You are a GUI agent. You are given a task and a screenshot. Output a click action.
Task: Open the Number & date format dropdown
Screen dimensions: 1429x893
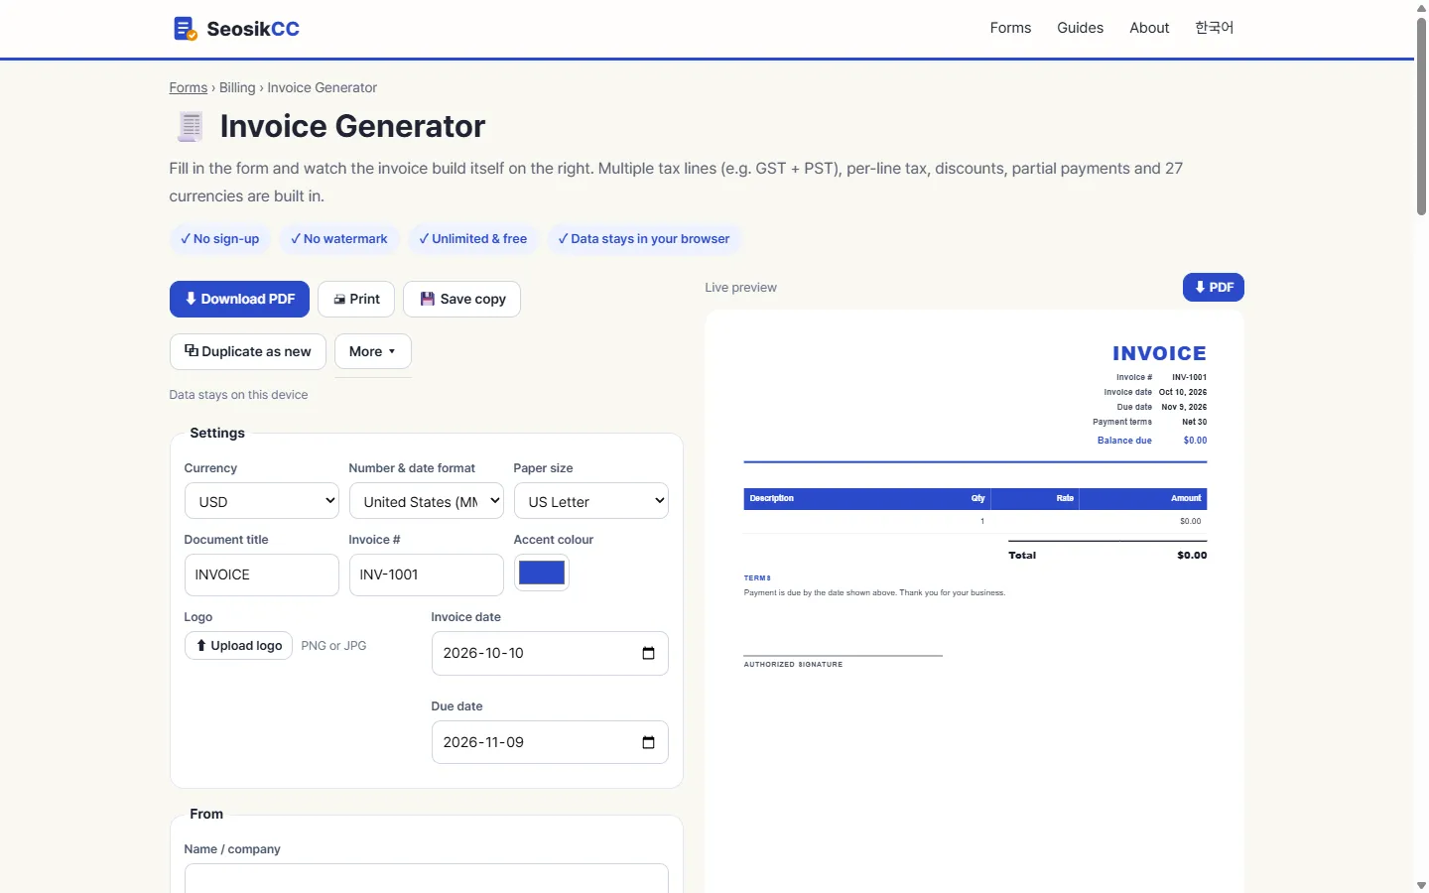click(x=427, y=501)
